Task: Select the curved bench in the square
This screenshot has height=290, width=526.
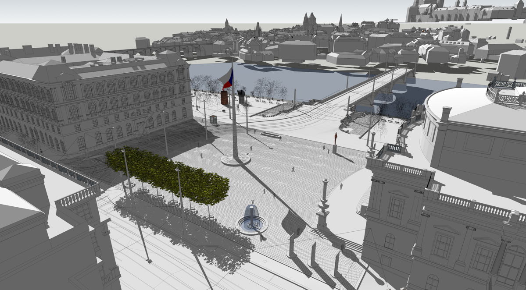Action: (271, 135)
